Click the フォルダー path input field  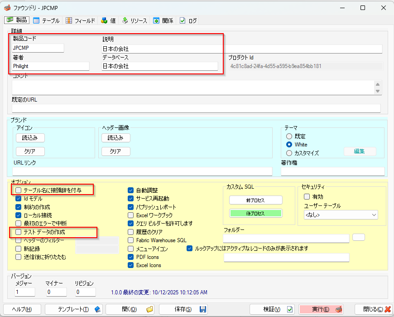(x=286, y=239)
